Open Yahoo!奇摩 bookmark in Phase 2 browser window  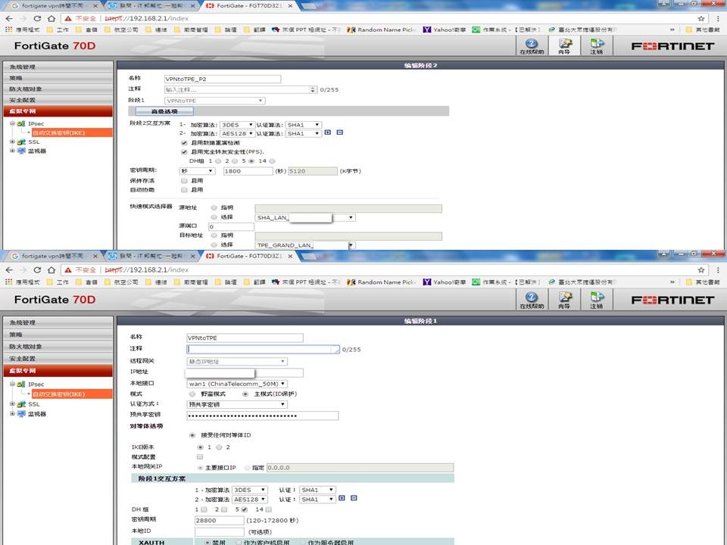click(x=445, y=30)
